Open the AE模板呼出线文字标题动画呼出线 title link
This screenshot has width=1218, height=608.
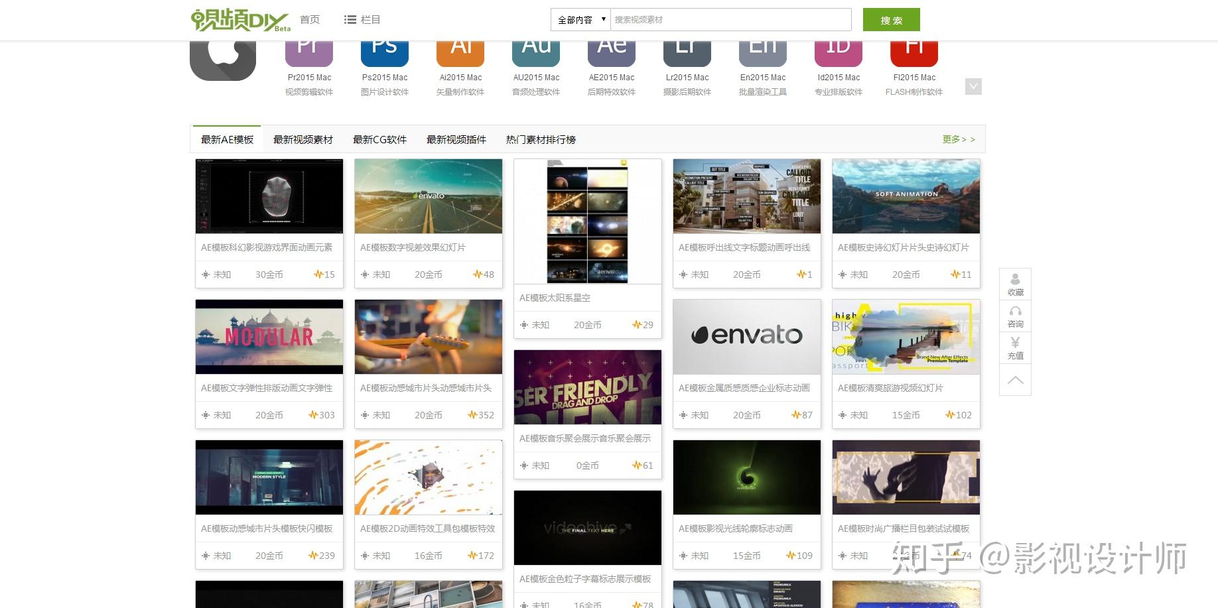(x=744, y=247)
